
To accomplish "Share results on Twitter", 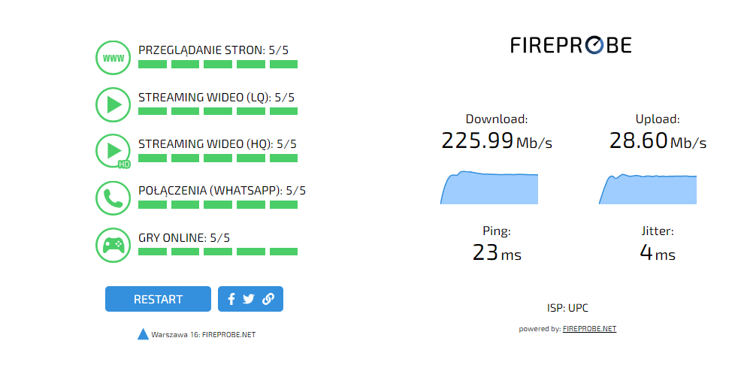I will [x=249, y=299].
